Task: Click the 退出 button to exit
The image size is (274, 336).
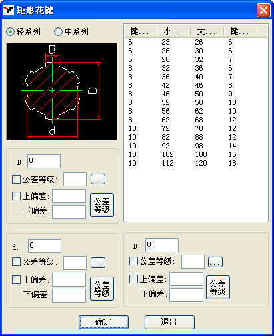Action: point(169,322)
